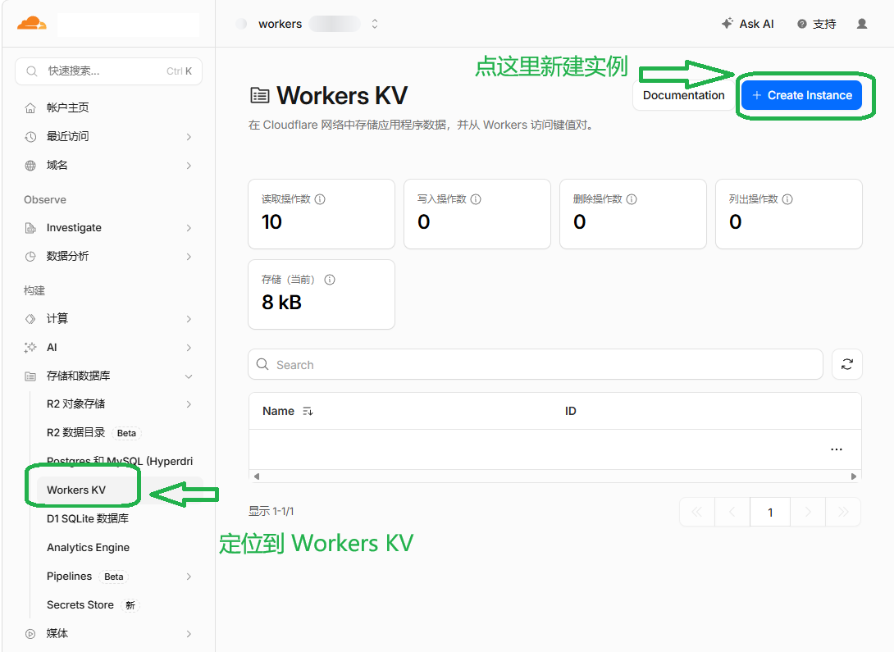The width and height of the screenshot is (894, 652).
Task: Open the user account profile icon
Action: [861, 23]
